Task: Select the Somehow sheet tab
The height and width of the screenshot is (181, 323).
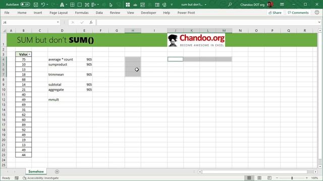Action: 36,171
